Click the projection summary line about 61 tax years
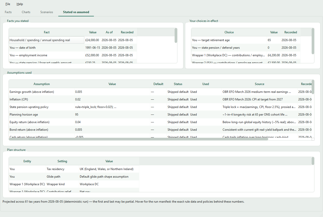 123,202
